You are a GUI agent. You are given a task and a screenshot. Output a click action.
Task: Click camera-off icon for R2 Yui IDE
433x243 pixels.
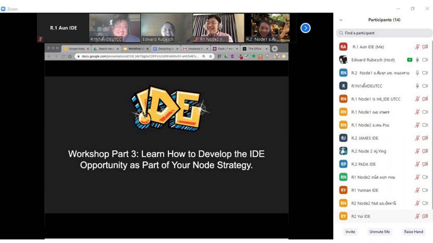[x=425, y=216]
